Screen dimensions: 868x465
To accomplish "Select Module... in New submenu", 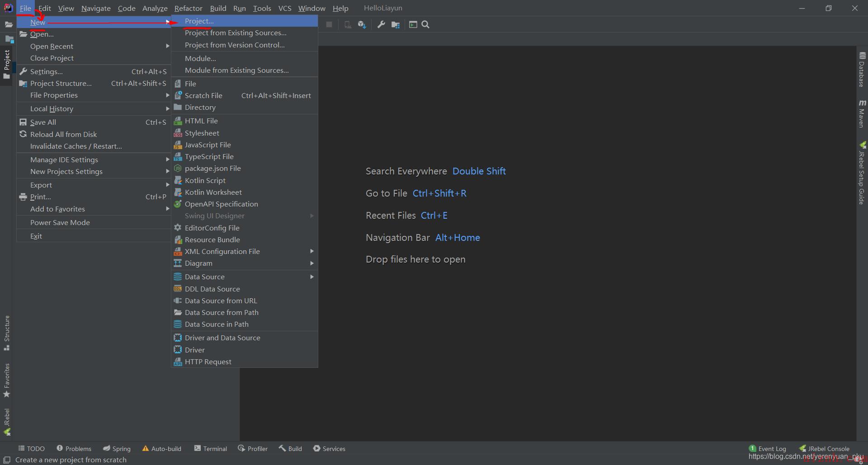I will (x=245, y=58).
